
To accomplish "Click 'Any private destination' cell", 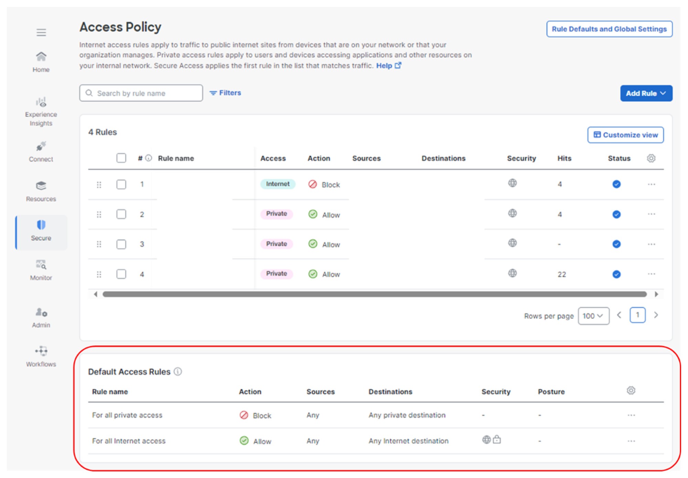I will tap(407, 415).
